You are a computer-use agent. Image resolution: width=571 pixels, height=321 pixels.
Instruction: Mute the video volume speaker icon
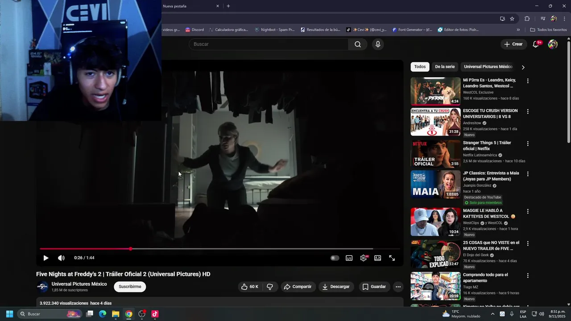61,258
